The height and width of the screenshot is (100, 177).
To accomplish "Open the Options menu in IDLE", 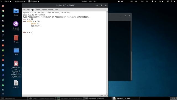I will (44, 9).
